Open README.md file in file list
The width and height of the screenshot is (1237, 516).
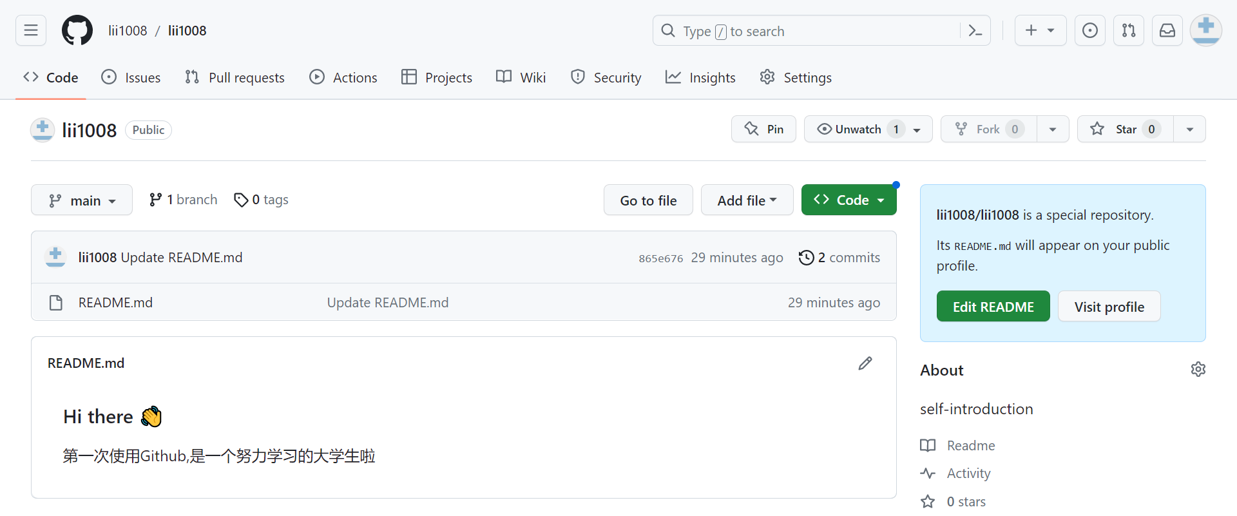pos(115,303)
